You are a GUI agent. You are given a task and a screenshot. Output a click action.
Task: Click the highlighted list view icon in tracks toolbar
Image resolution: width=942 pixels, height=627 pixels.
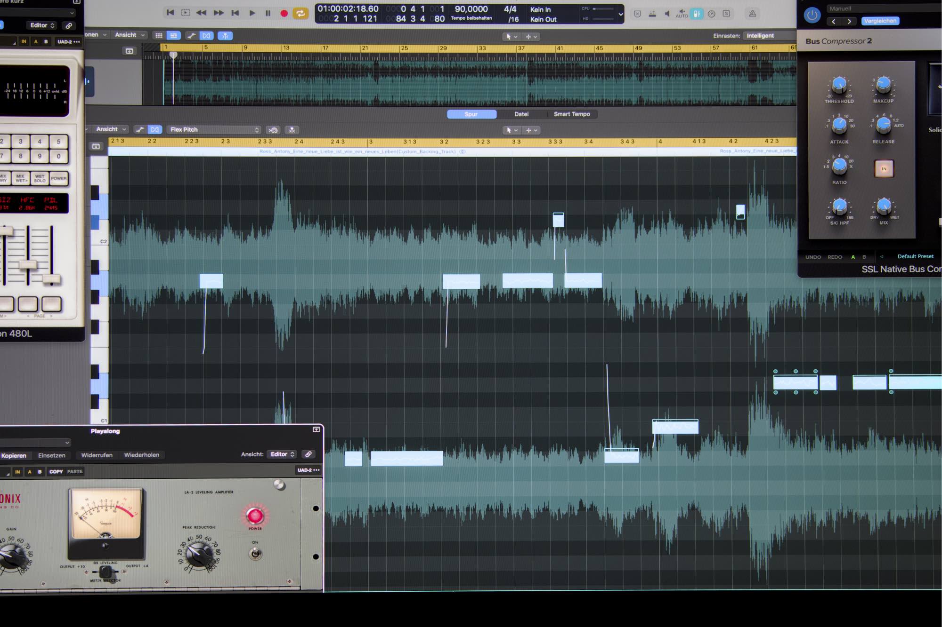click(174, 35)
